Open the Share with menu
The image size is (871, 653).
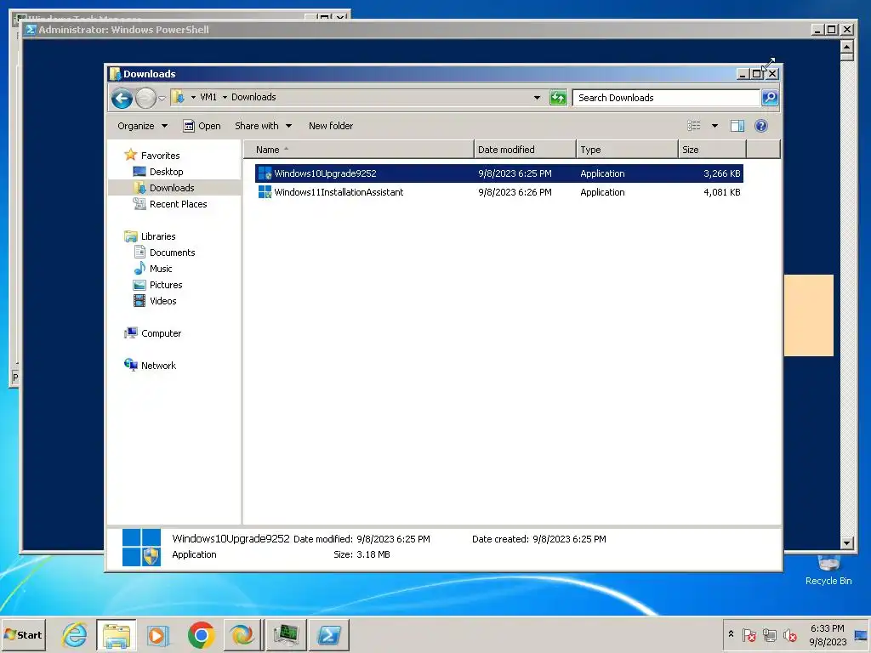click(x=264, y=126)
